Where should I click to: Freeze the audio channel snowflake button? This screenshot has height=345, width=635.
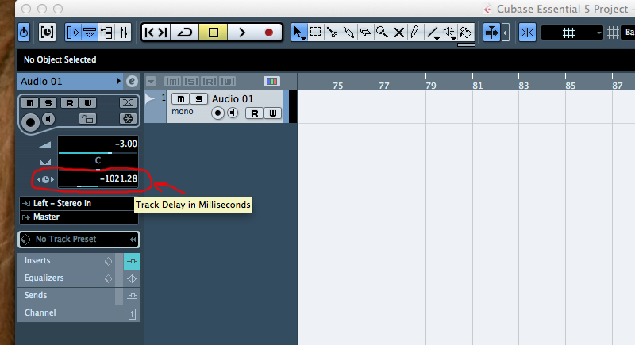128,118
